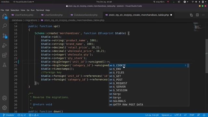Select the $_FILES suggestion
The width and height of the screenshot is (208, 117).
tap(149, 72)
